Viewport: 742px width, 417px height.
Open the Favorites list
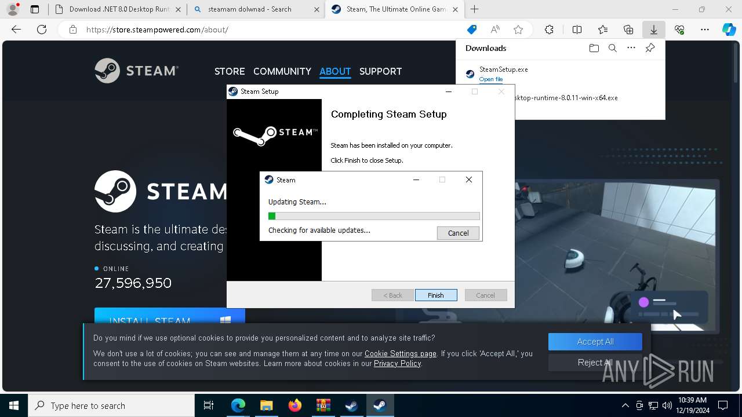click(603, 30)
